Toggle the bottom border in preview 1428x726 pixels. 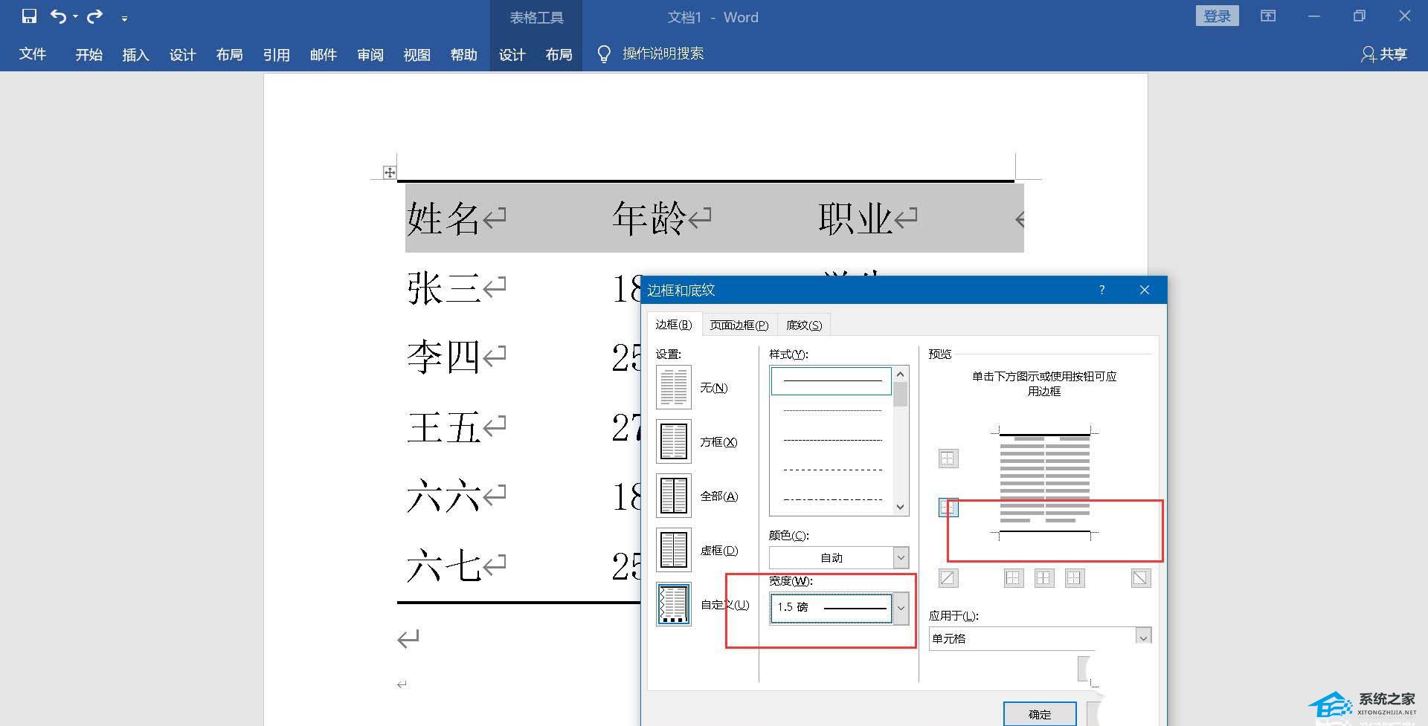(x=948, y=508)
